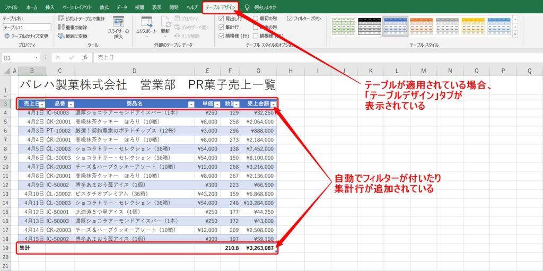Toggle 集計行 checkbox

click(x=221, y=27)
